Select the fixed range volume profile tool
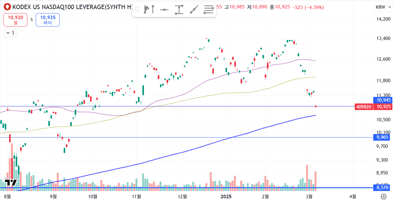The width and height of the screenshot is (393, 201). pos(149,10)
